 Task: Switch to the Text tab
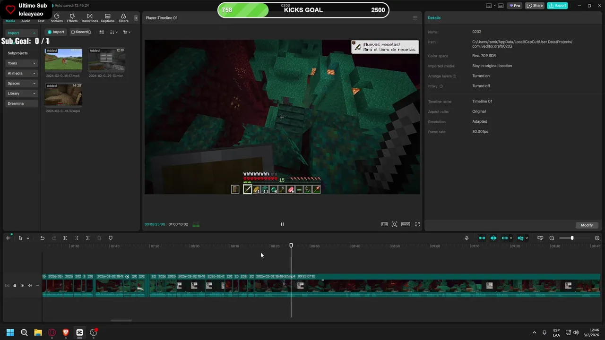(x=41, y=21)
